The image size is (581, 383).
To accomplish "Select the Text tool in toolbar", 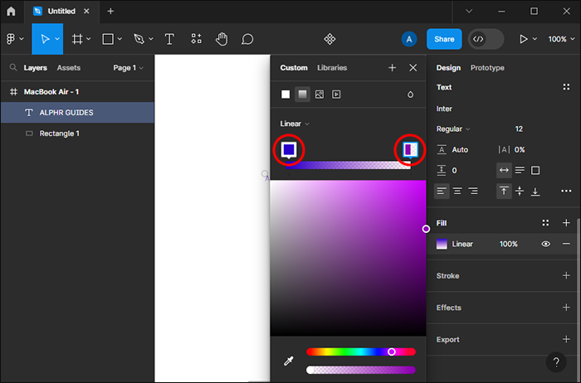I will (169, 39).
